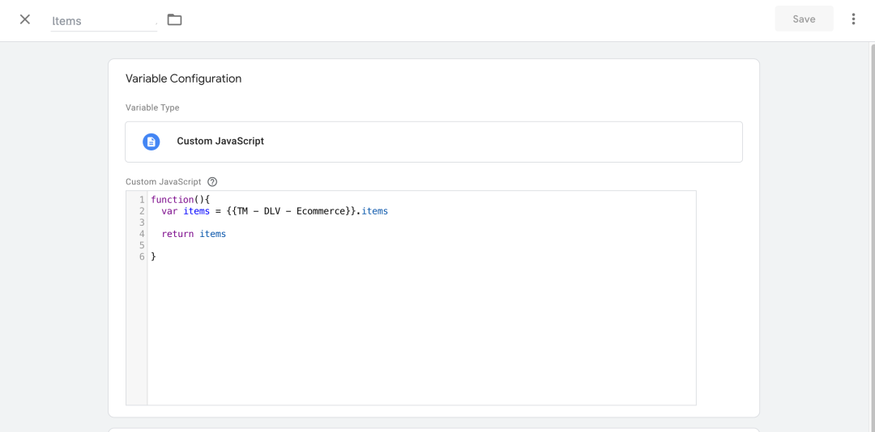Close the variable editor with the X icon
This screenshot has width=875, height=432.
click(x=24, y=19)
